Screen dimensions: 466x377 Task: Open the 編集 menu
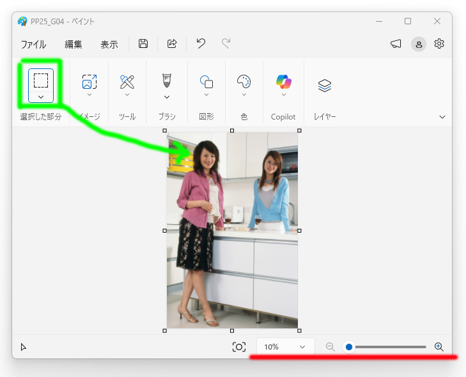(x=74, y=45)
